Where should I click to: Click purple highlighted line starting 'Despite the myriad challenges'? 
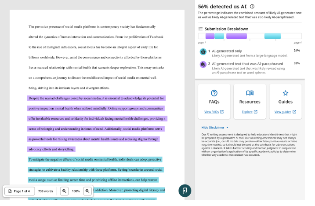tap(96, 98)
